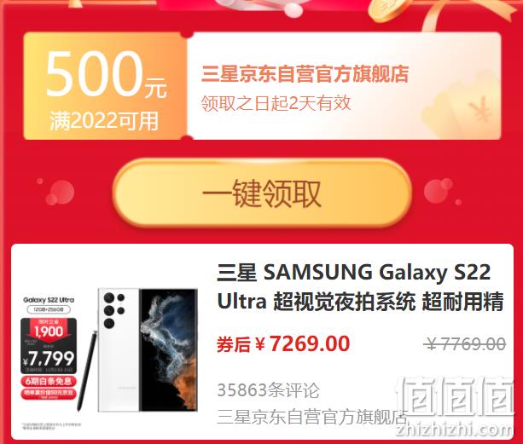Click the 满2022可用 condition text
This screenshot has height=444, width=523.
(x=104, y=120)
